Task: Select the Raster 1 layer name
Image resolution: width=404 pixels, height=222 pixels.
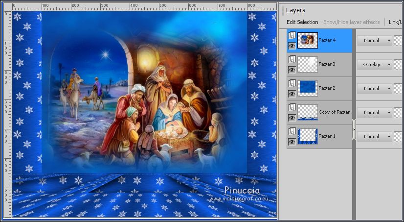Action: coord(327,136)
